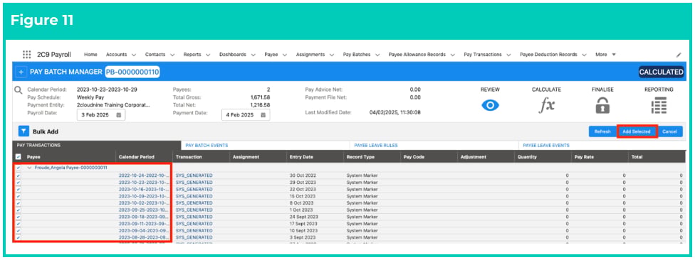Open the Reports tab dropdown chevron
Viewport: 695px width, 260px height.
coord(208,55)
